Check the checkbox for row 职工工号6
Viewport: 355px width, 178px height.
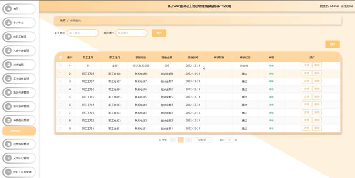pos(60,89)
